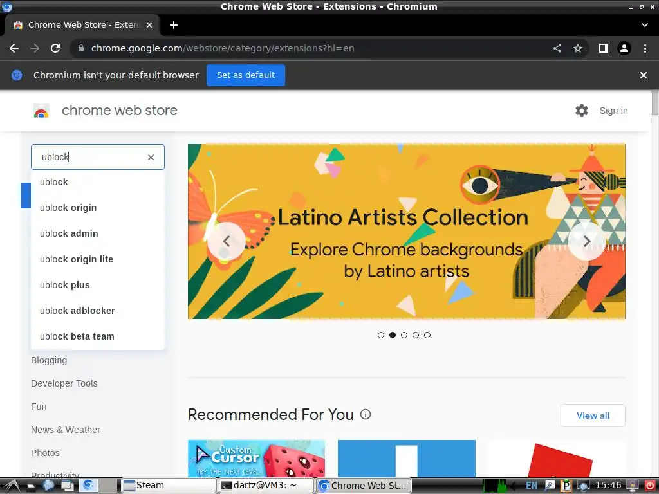Screen dimensions: 659x494
Task: Choose the 'ublock' suggestion
Action: [x=98, y=182]
